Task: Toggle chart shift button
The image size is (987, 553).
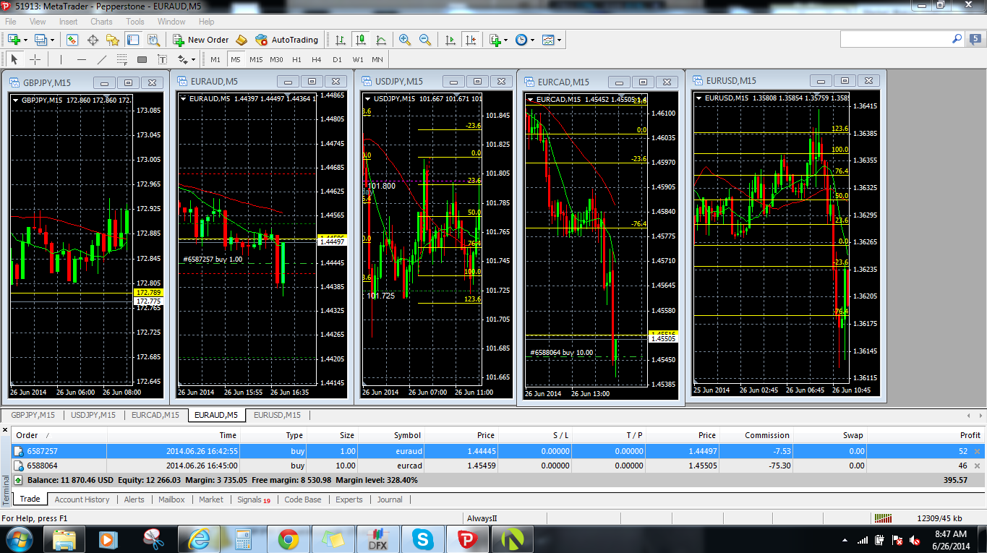Action: click(471, 40)
